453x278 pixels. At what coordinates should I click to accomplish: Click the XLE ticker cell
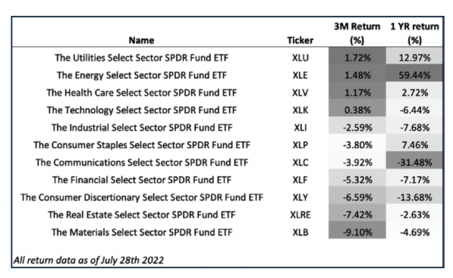pos(300,75)
